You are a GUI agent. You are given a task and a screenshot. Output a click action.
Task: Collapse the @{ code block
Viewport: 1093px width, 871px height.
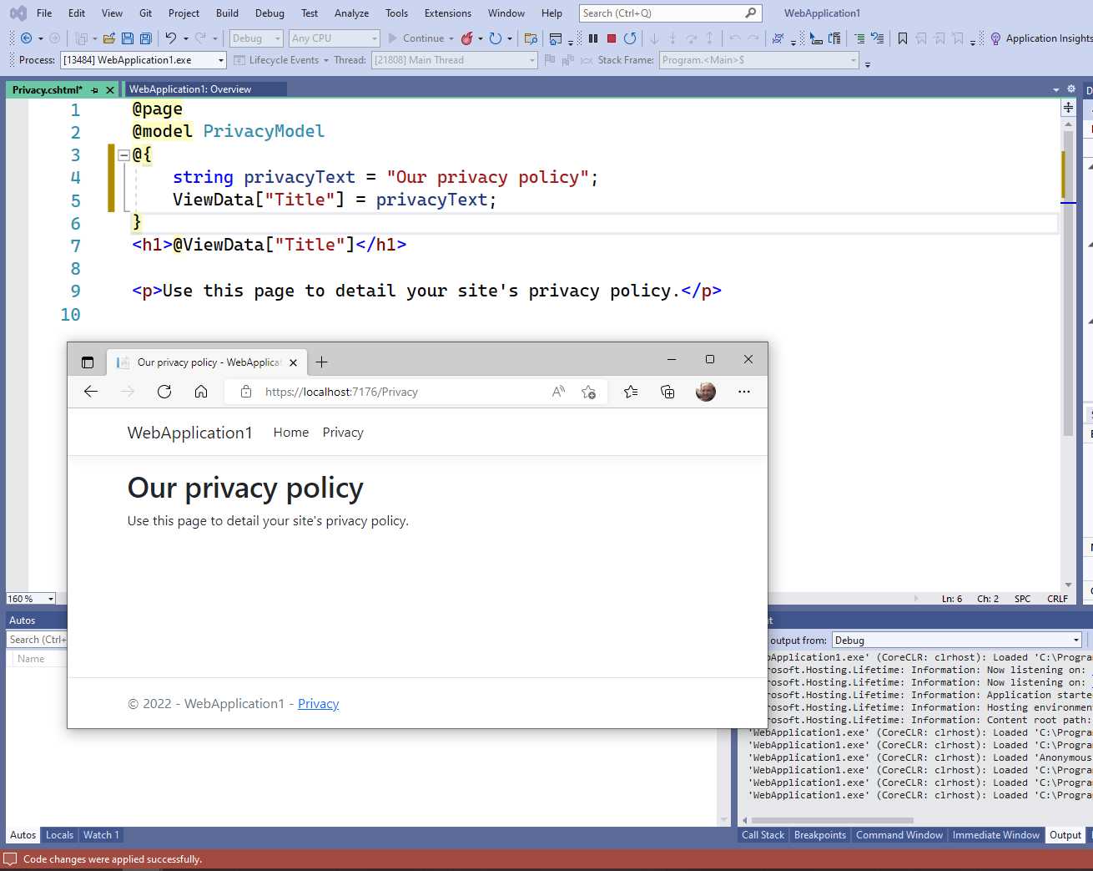pyautogui.click(x=123, y=154)
